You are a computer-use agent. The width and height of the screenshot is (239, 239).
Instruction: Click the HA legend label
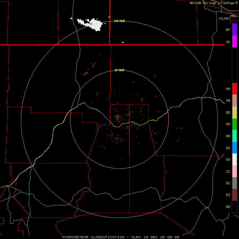click(228, 89)
